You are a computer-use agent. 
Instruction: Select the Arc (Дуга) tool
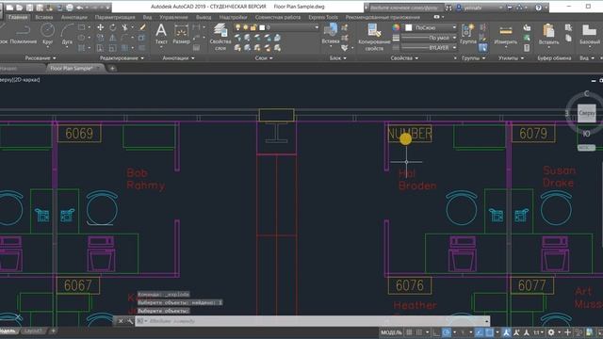pyautogui.click(x=67, y=34)
